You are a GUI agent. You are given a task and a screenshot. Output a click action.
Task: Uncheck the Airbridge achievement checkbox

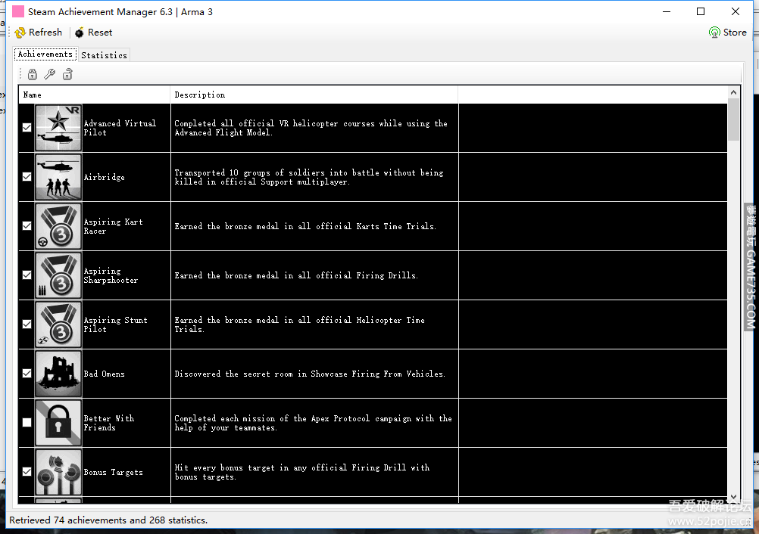tap(27, 177)
